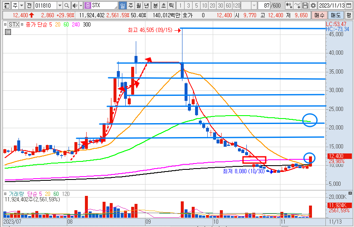Click the 매수 buy button
This screenshot has height=227, width=354.
pyautogui.click(x=319, y=16)
